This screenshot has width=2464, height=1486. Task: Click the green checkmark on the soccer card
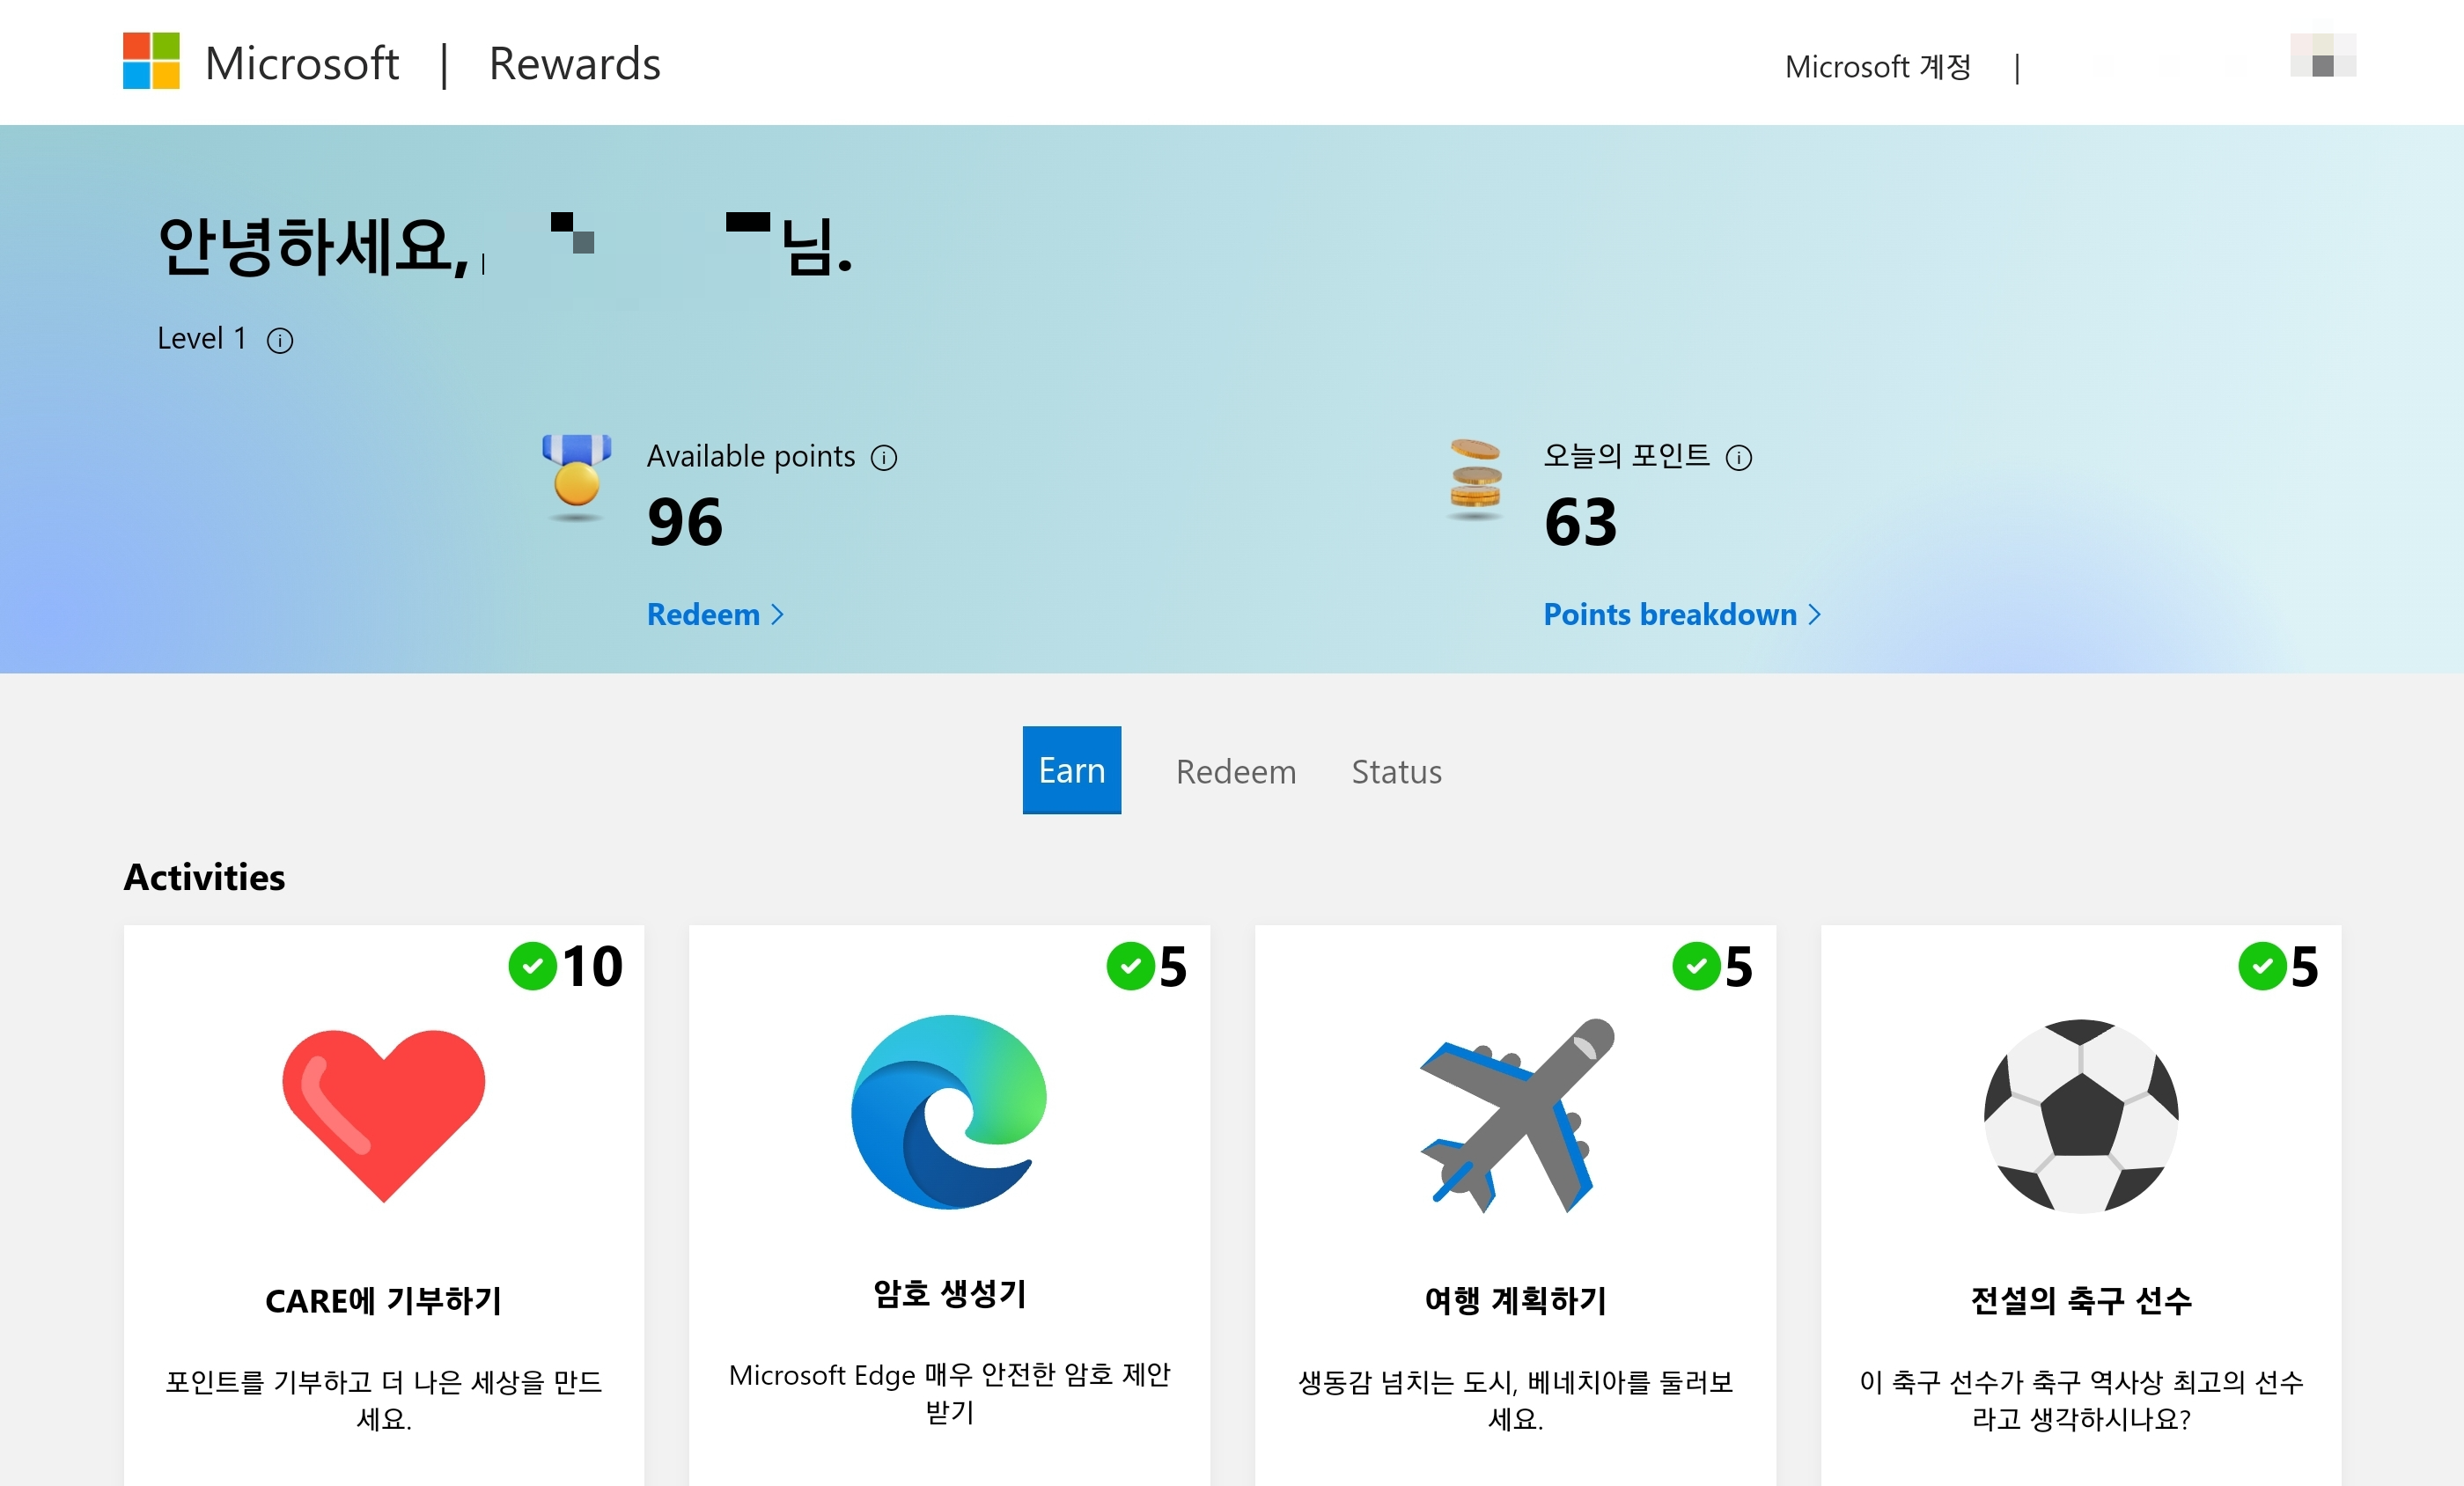pyautogui.click(x=2262, y=966)
